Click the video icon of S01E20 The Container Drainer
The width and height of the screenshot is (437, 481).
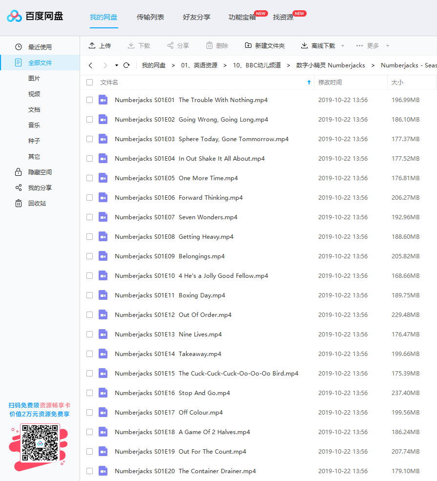pyautogui.click(x=103, y=471)
